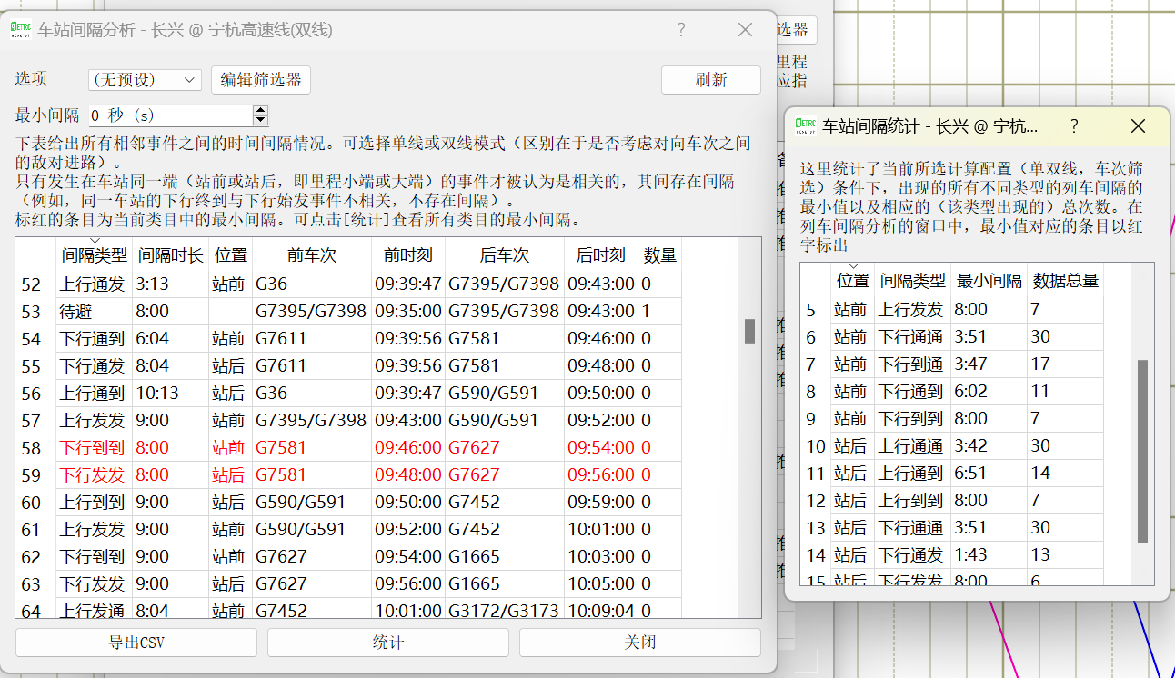Sort analysis table by 间隔类型 header
The height and width of the screenshot is (678, 1175).
click(x=95, y=255)
